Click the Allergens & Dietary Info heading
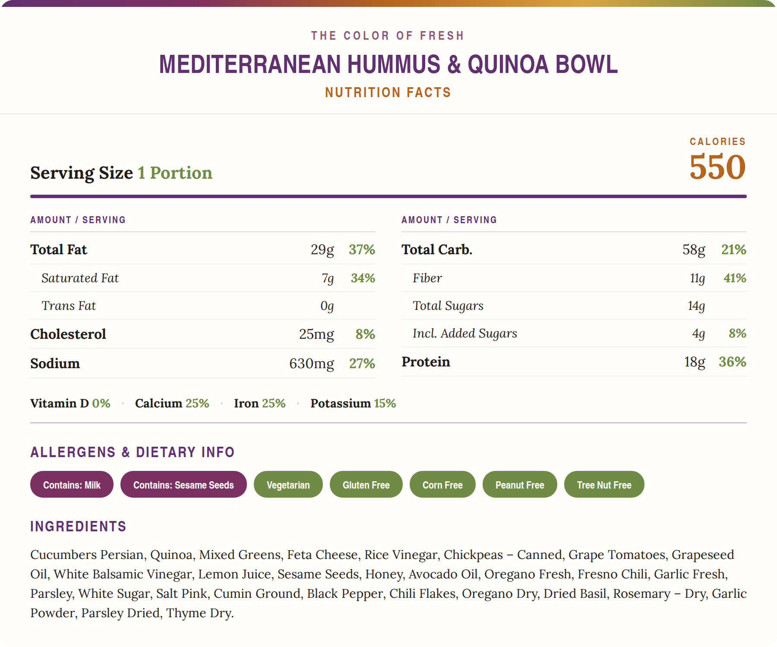This screenshot has height=647, width=777. 133,452
